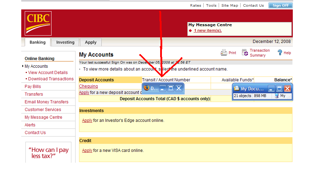Open the Chequing account link
The image size is (313, 169).
point(88,86)
